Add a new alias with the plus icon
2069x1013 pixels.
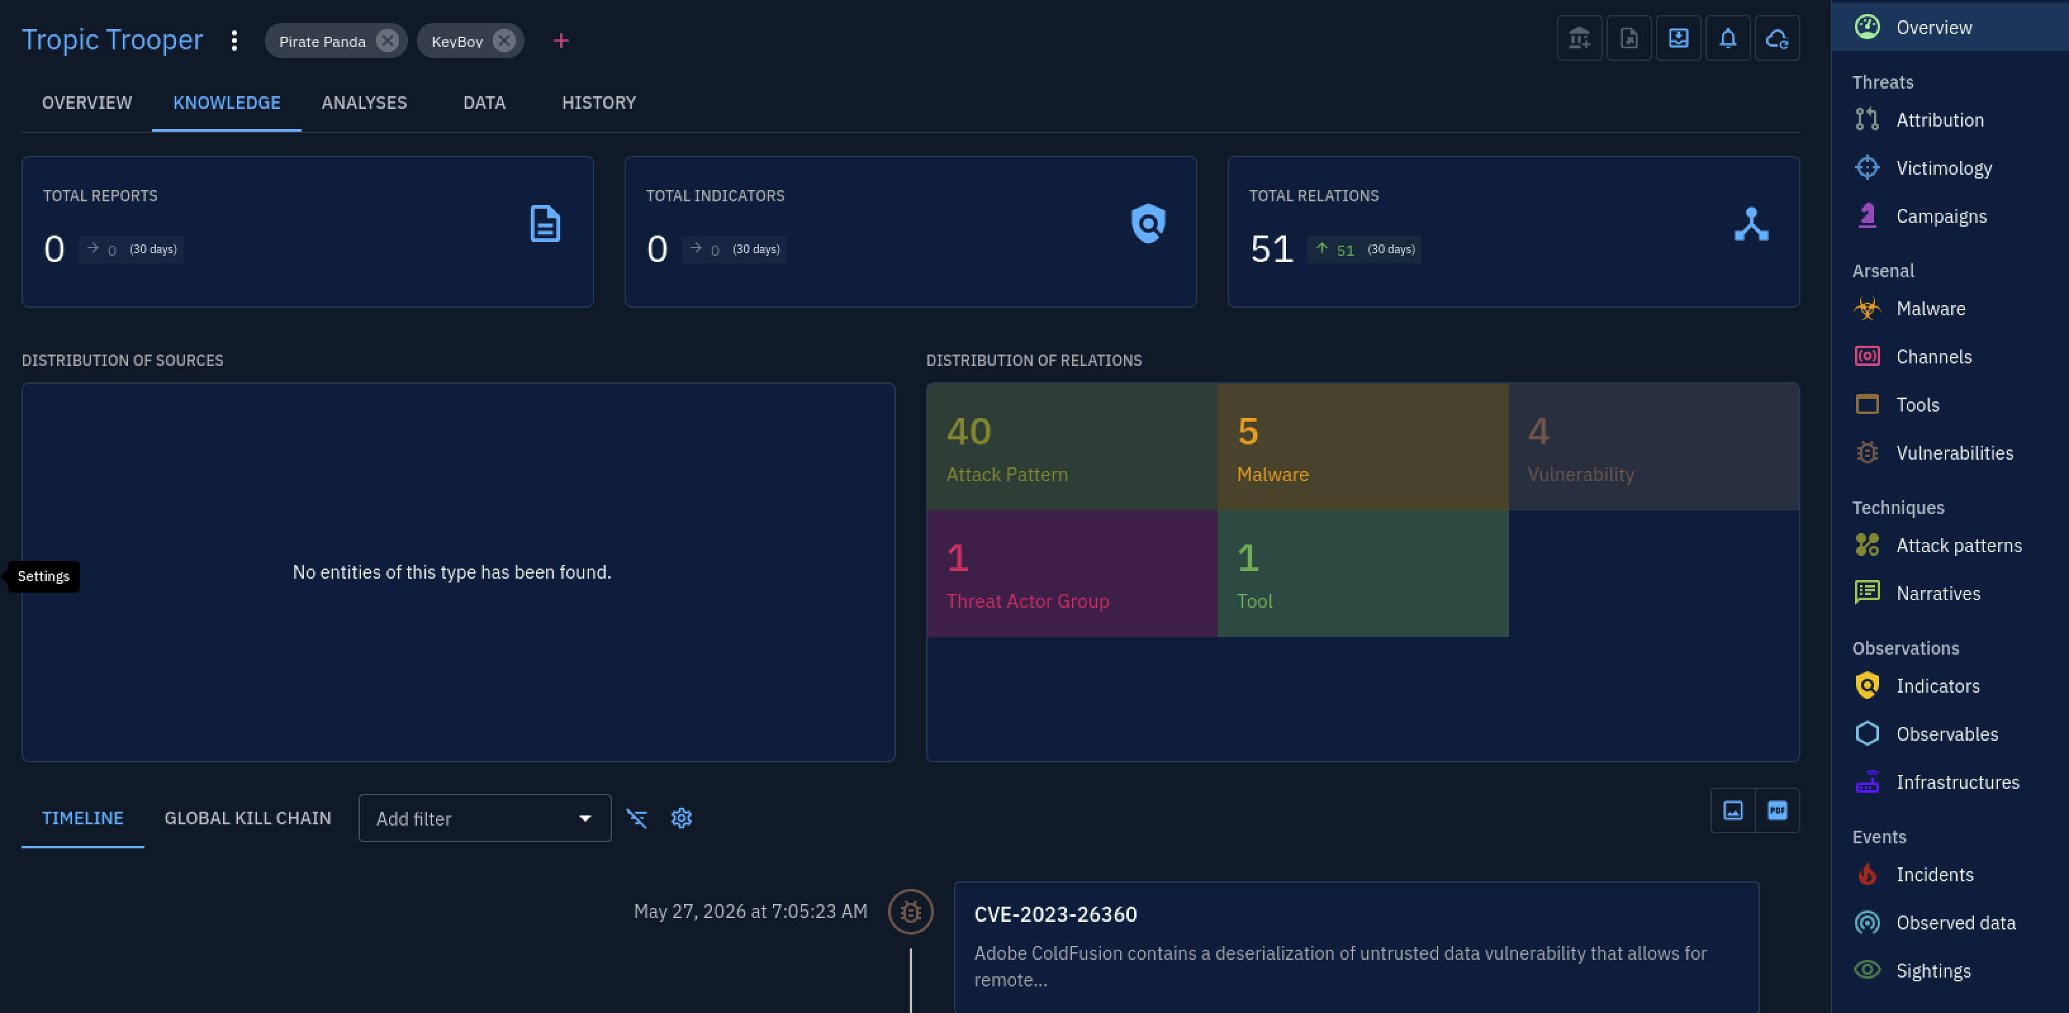[561, 41]
